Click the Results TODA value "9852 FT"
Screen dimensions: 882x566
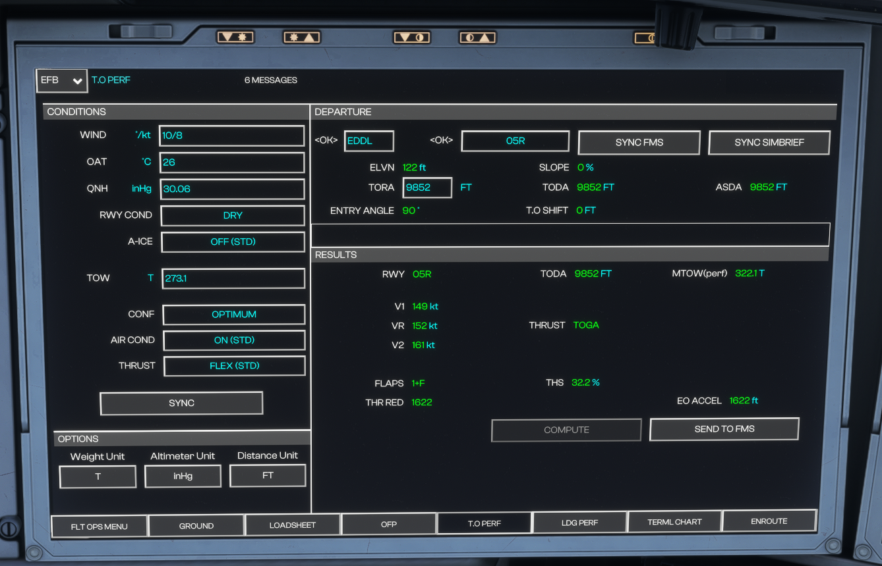pos(593,274)
